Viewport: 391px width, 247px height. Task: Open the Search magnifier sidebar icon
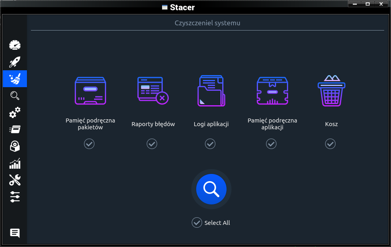tap(15, 96)
